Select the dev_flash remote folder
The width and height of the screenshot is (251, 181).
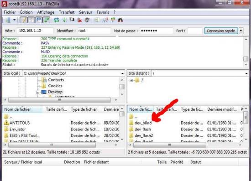point(143,129)
